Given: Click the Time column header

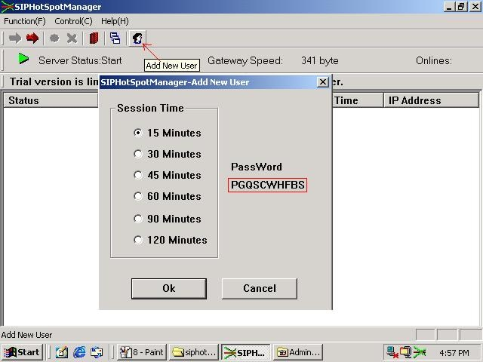Looking at the screenshot, I should (358, 100).
